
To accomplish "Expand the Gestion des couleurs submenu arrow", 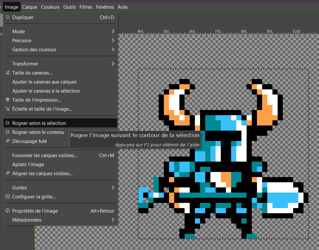I will (113, 49).
